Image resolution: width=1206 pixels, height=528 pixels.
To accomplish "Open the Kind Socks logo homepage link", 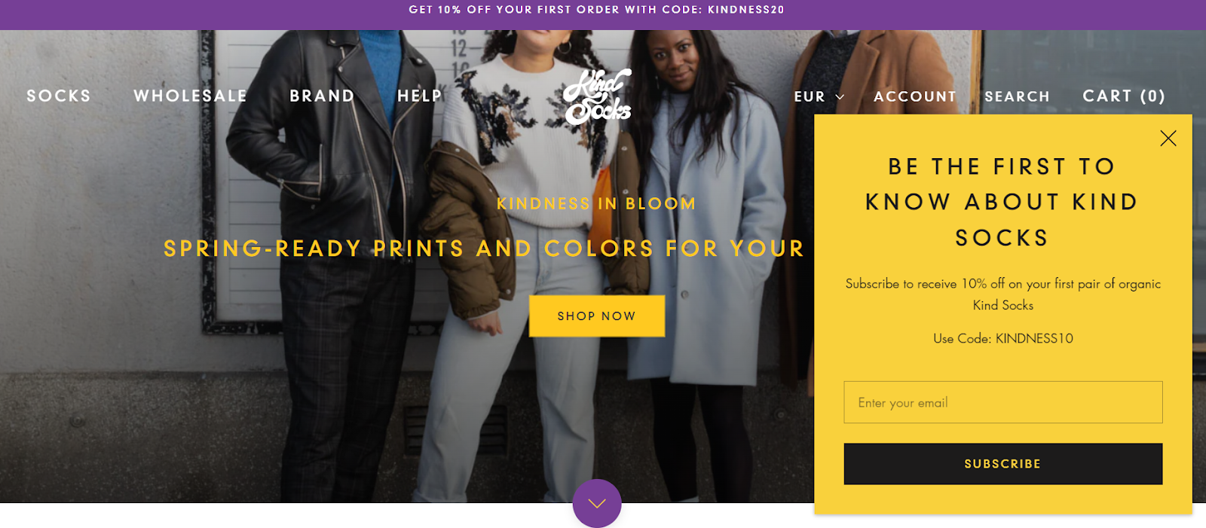I will tap(597, 96).
